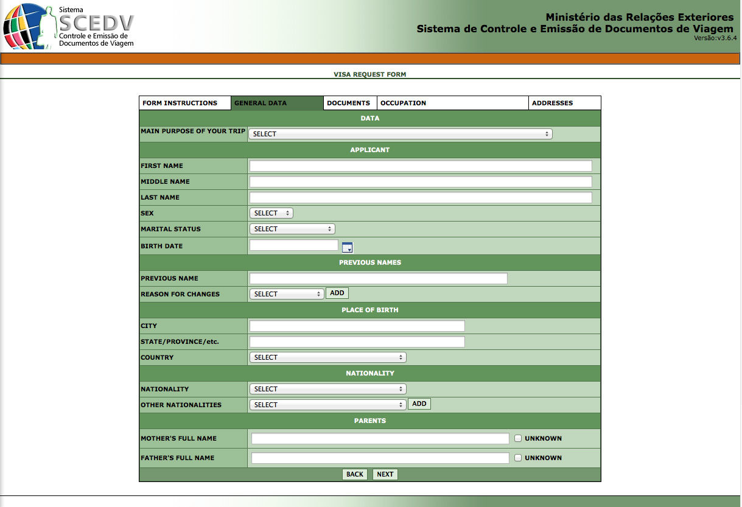Open the Other Nationalities dropdown
Viewport: 742px width, 507px height.
coord(328,405)
